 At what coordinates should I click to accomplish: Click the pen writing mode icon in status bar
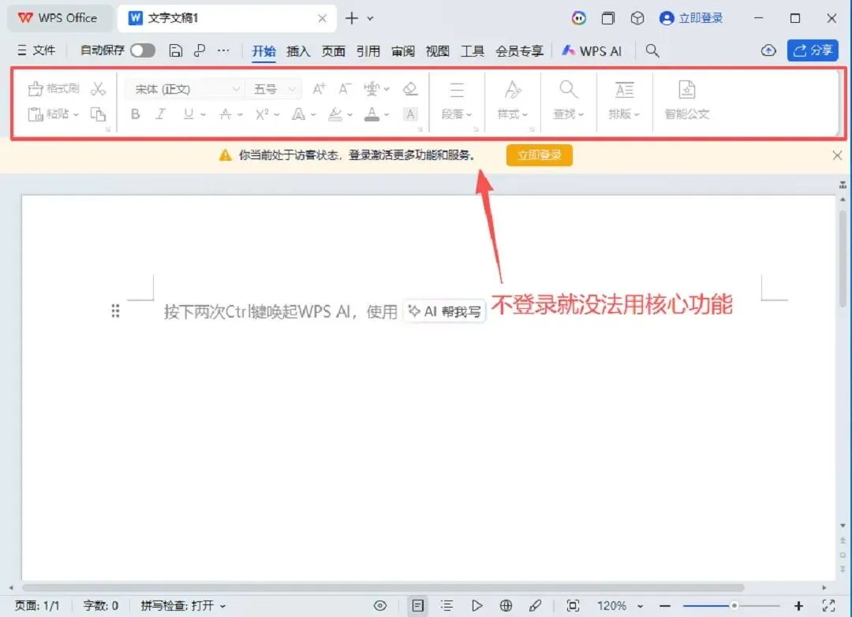535,606
